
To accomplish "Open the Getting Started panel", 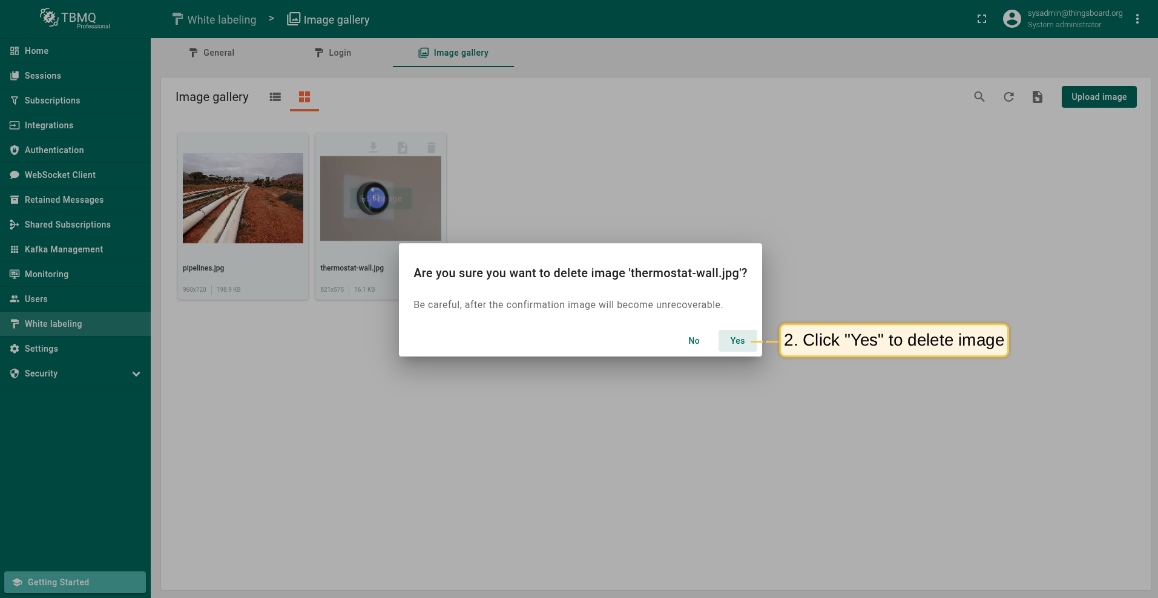I will (75, 582).
